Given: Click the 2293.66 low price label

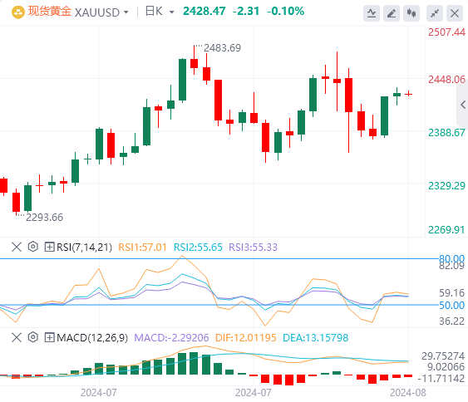Looking at the screenshot, I should (44, 218).
